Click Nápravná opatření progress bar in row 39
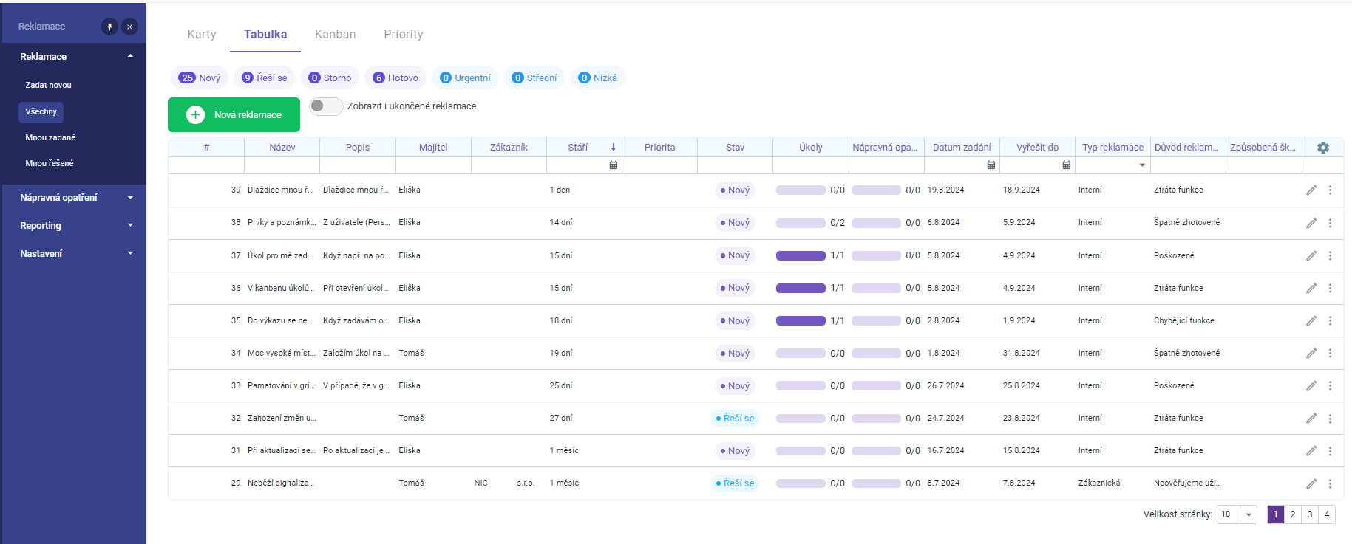Image resolution: width=1352 pixels, height=544 pixels. click(x=876, y=190)
